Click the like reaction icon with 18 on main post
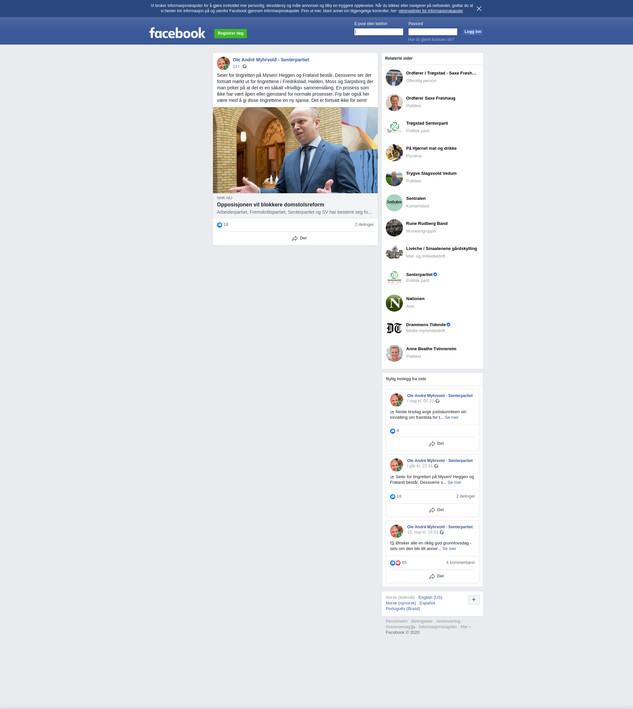 pyautogui.click(x=220, y=225)
